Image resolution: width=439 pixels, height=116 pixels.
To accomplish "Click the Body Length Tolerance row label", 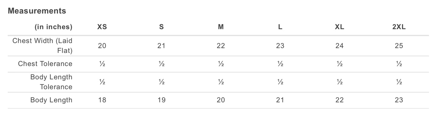I will point(51,82).
